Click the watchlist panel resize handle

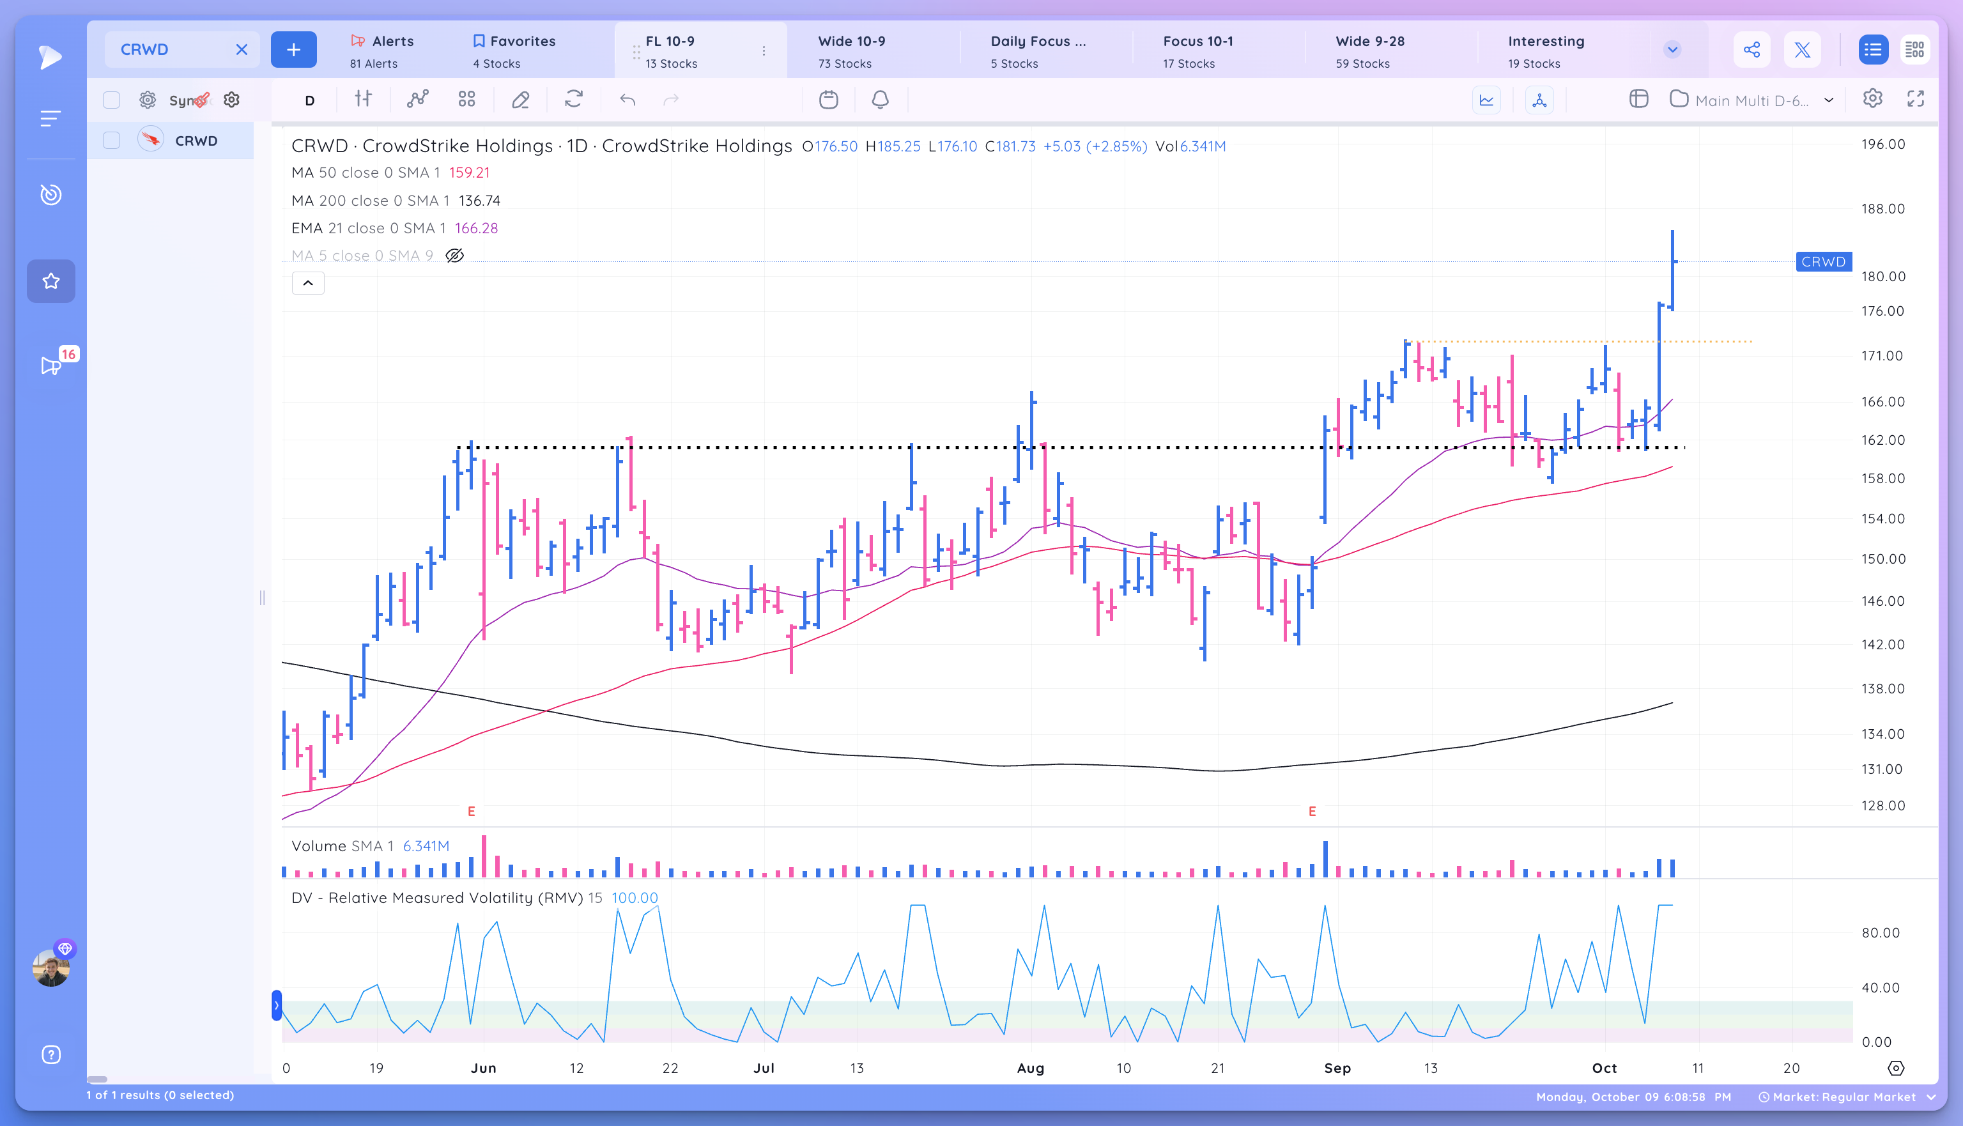pyautogui.click(x=262, y=598)
